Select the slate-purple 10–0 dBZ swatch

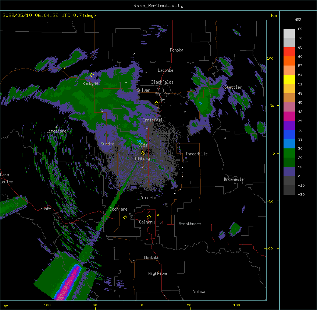pos(289,172)
